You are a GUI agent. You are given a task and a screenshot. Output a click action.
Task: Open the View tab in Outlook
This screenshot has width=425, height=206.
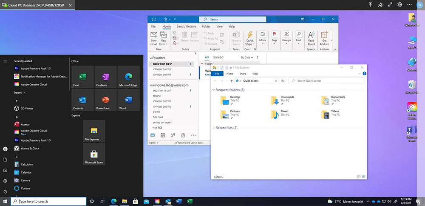click(x=220, y=26)
